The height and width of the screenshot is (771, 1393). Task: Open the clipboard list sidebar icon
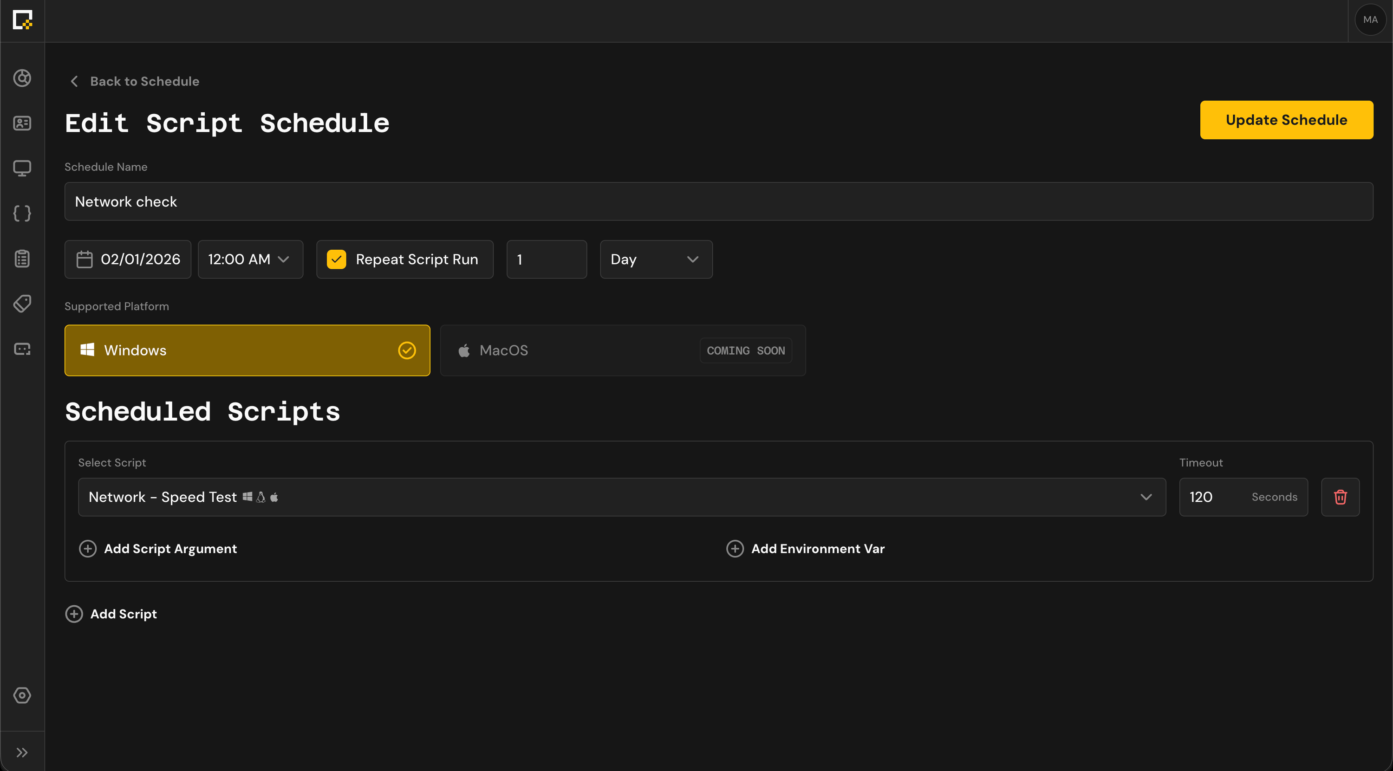[x=22, y=259]
